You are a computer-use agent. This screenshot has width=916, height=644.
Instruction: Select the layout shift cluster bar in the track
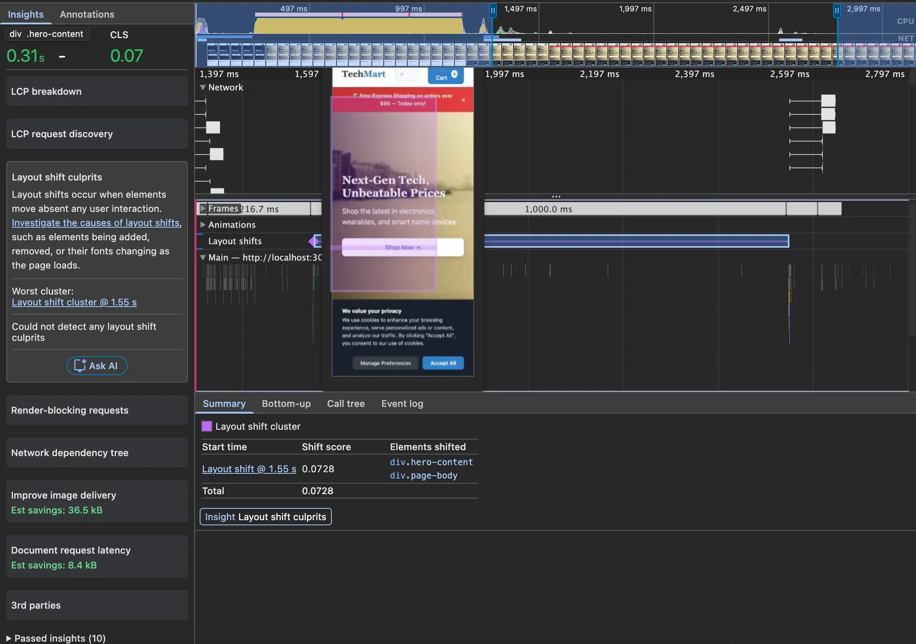coord(636,241)
